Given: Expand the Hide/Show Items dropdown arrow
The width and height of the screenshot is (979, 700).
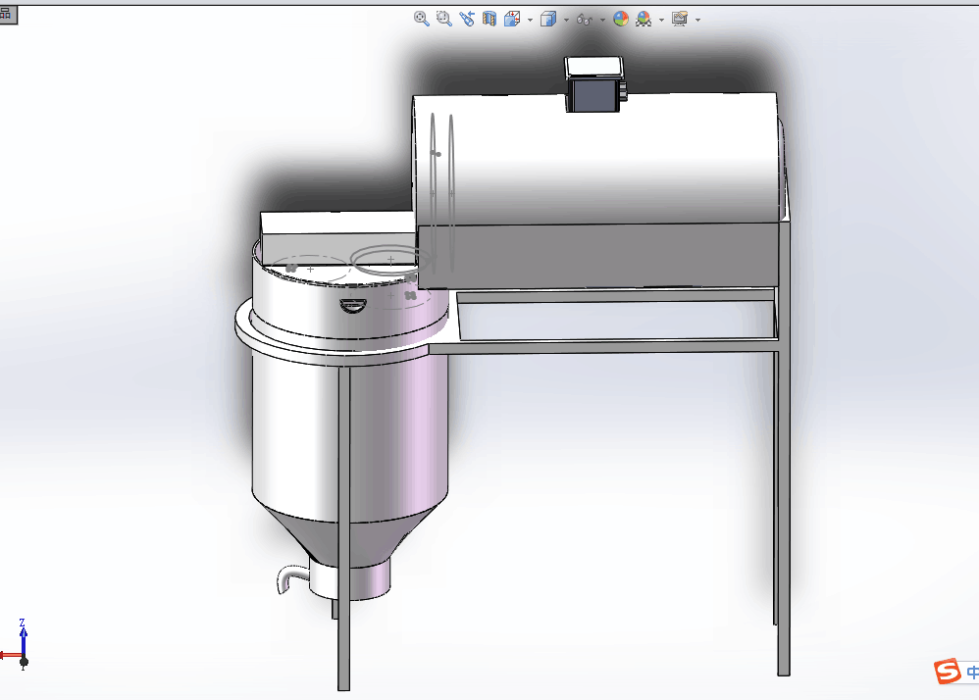Looking at the screenshot, I should tap(602, 20).
